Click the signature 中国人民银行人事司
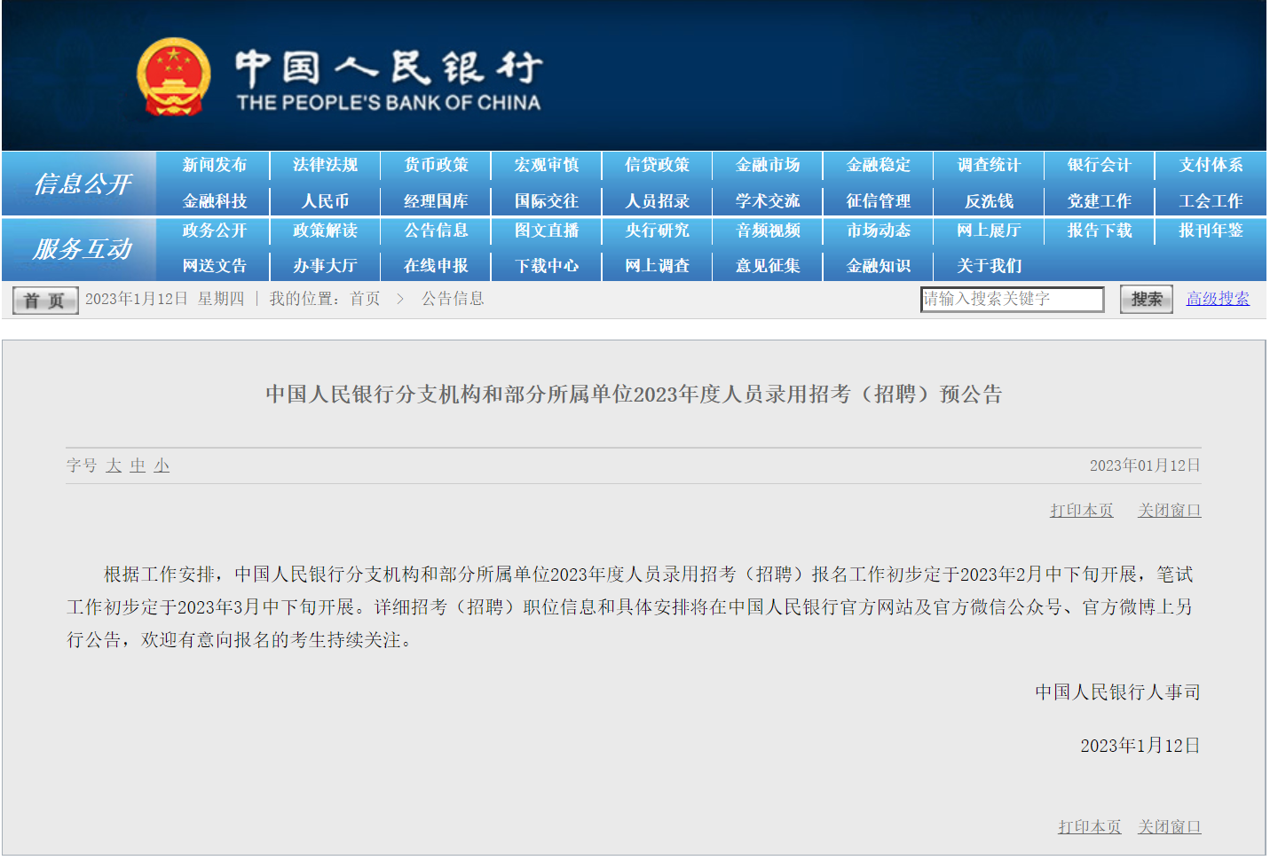The width and height of the screenshot is (1270, 860). (1117, 692)
